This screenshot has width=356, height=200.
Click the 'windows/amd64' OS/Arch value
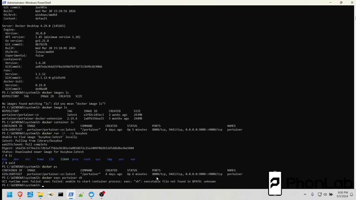(x=46, y=15)
